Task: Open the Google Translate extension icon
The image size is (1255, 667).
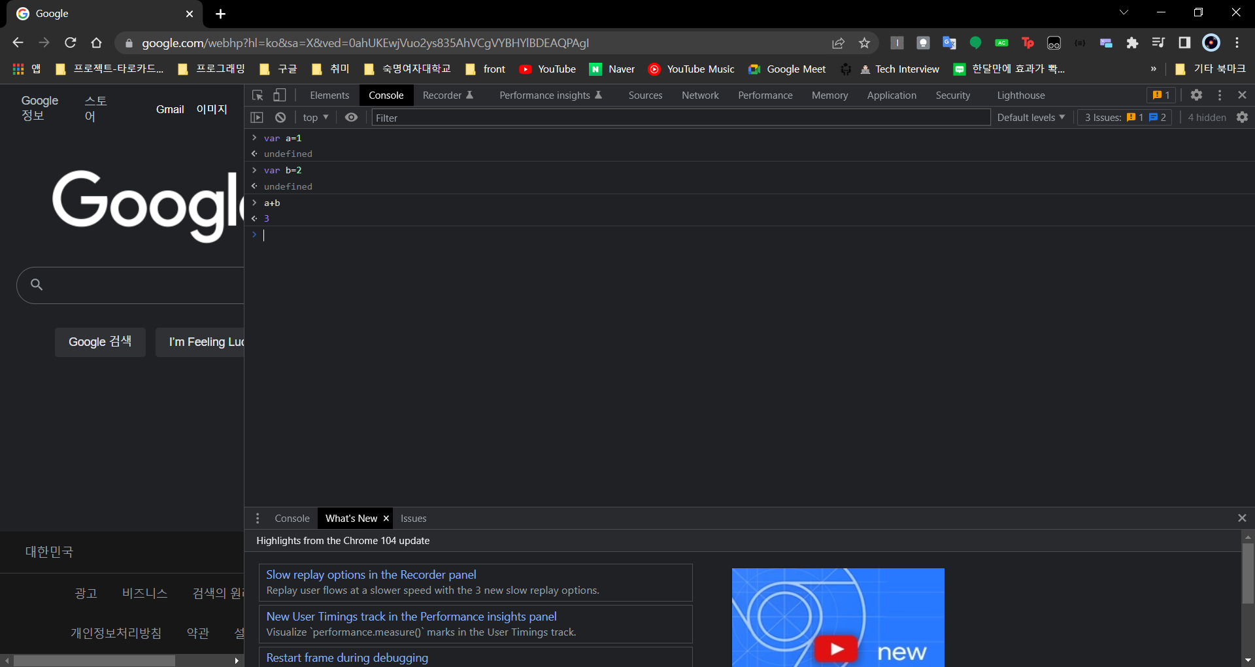Action: click(x=949, y=43)
